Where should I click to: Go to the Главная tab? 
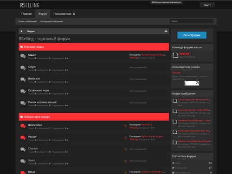(x=26, y=14)
